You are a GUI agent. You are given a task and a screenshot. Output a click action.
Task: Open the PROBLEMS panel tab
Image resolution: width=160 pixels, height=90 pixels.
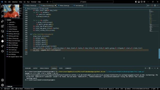(x=28, y=68)
